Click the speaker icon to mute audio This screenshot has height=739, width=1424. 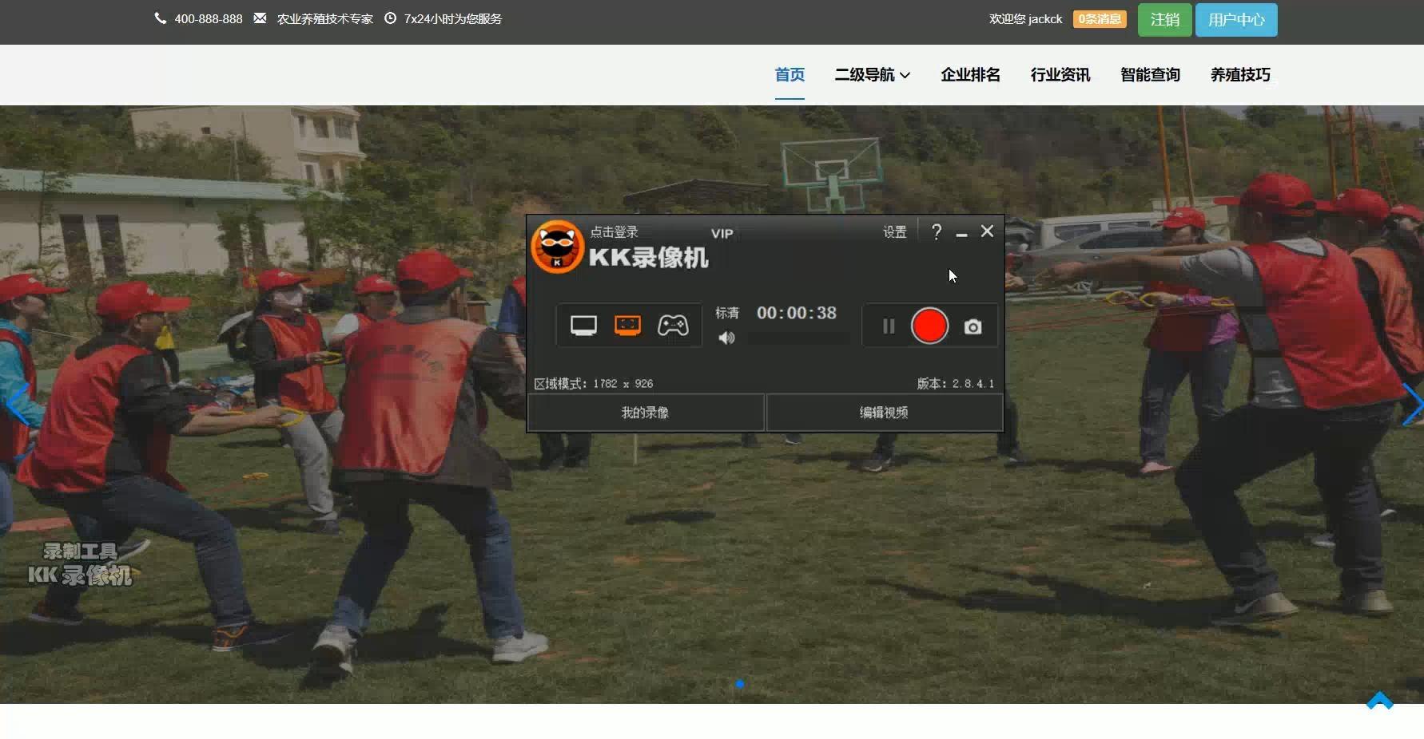point(726,338)
